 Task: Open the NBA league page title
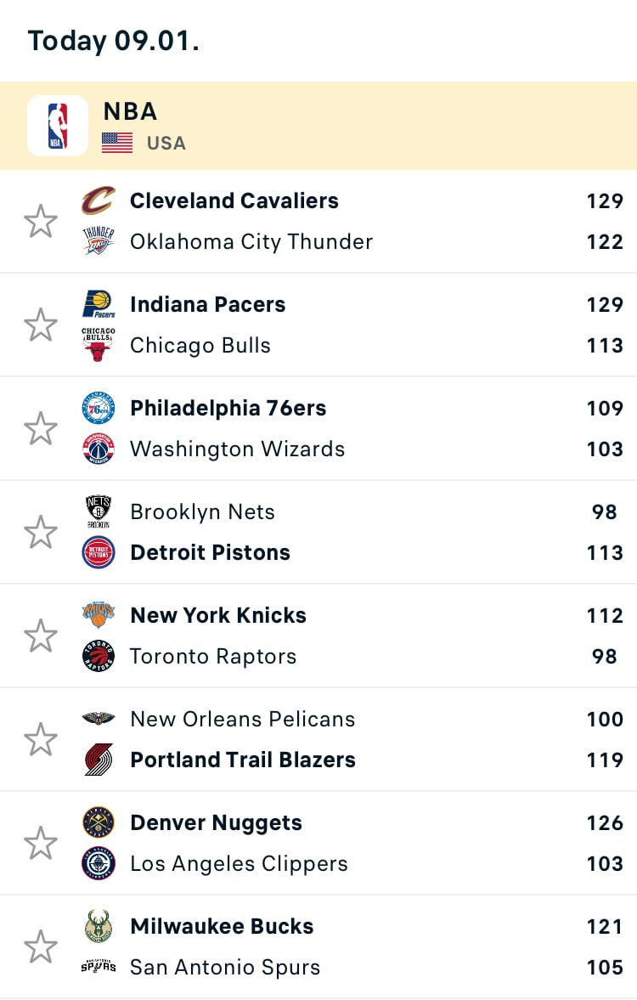[x=130, y=111]
